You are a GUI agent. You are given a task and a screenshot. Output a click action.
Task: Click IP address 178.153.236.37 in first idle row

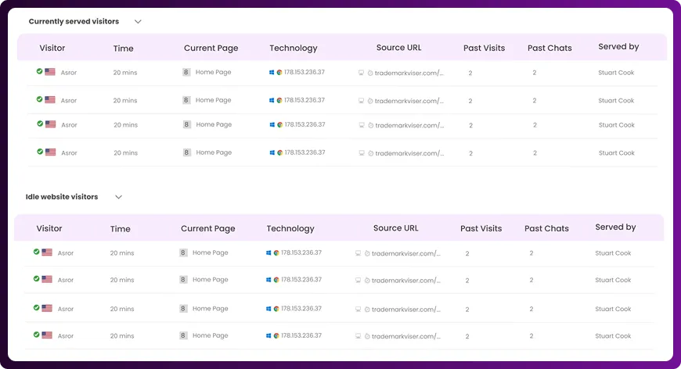click(x=301, y=253)
